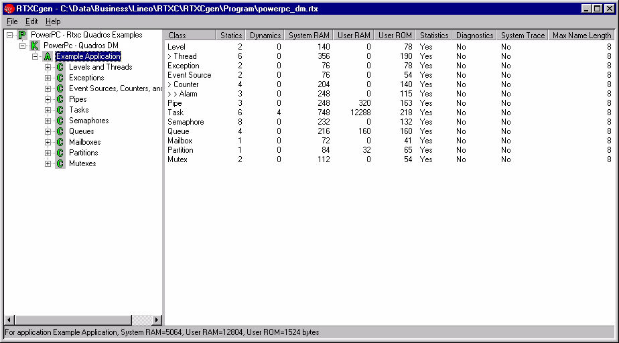619x343 pixels.
Task: Sort by the System RAM column header
Action: 309,35
